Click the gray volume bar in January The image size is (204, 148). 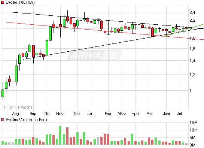coord(98,141)
